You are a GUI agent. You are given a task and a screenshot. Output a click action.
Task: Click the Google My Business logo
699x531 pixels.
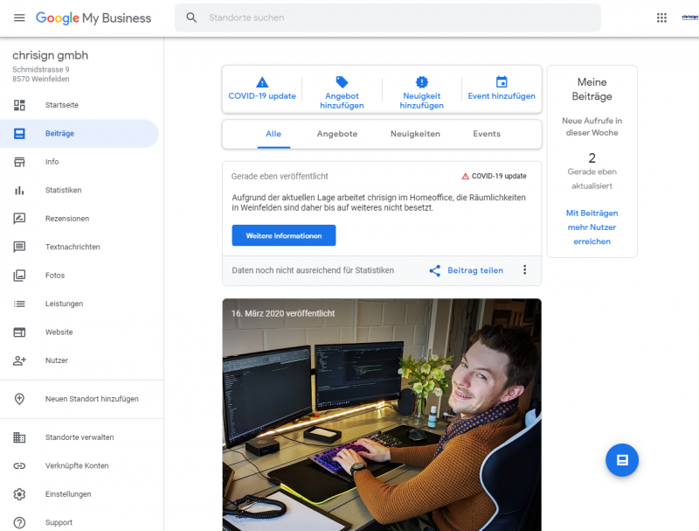tap(93, 17)
